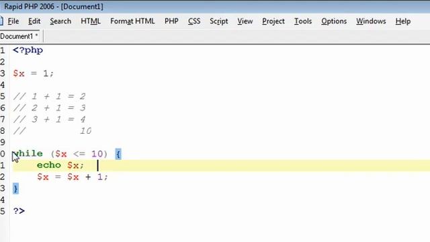Click comment '// 1 + 1 = 2'
The height and width of the screenshot is (242, 430).
(x=49, y=96)
